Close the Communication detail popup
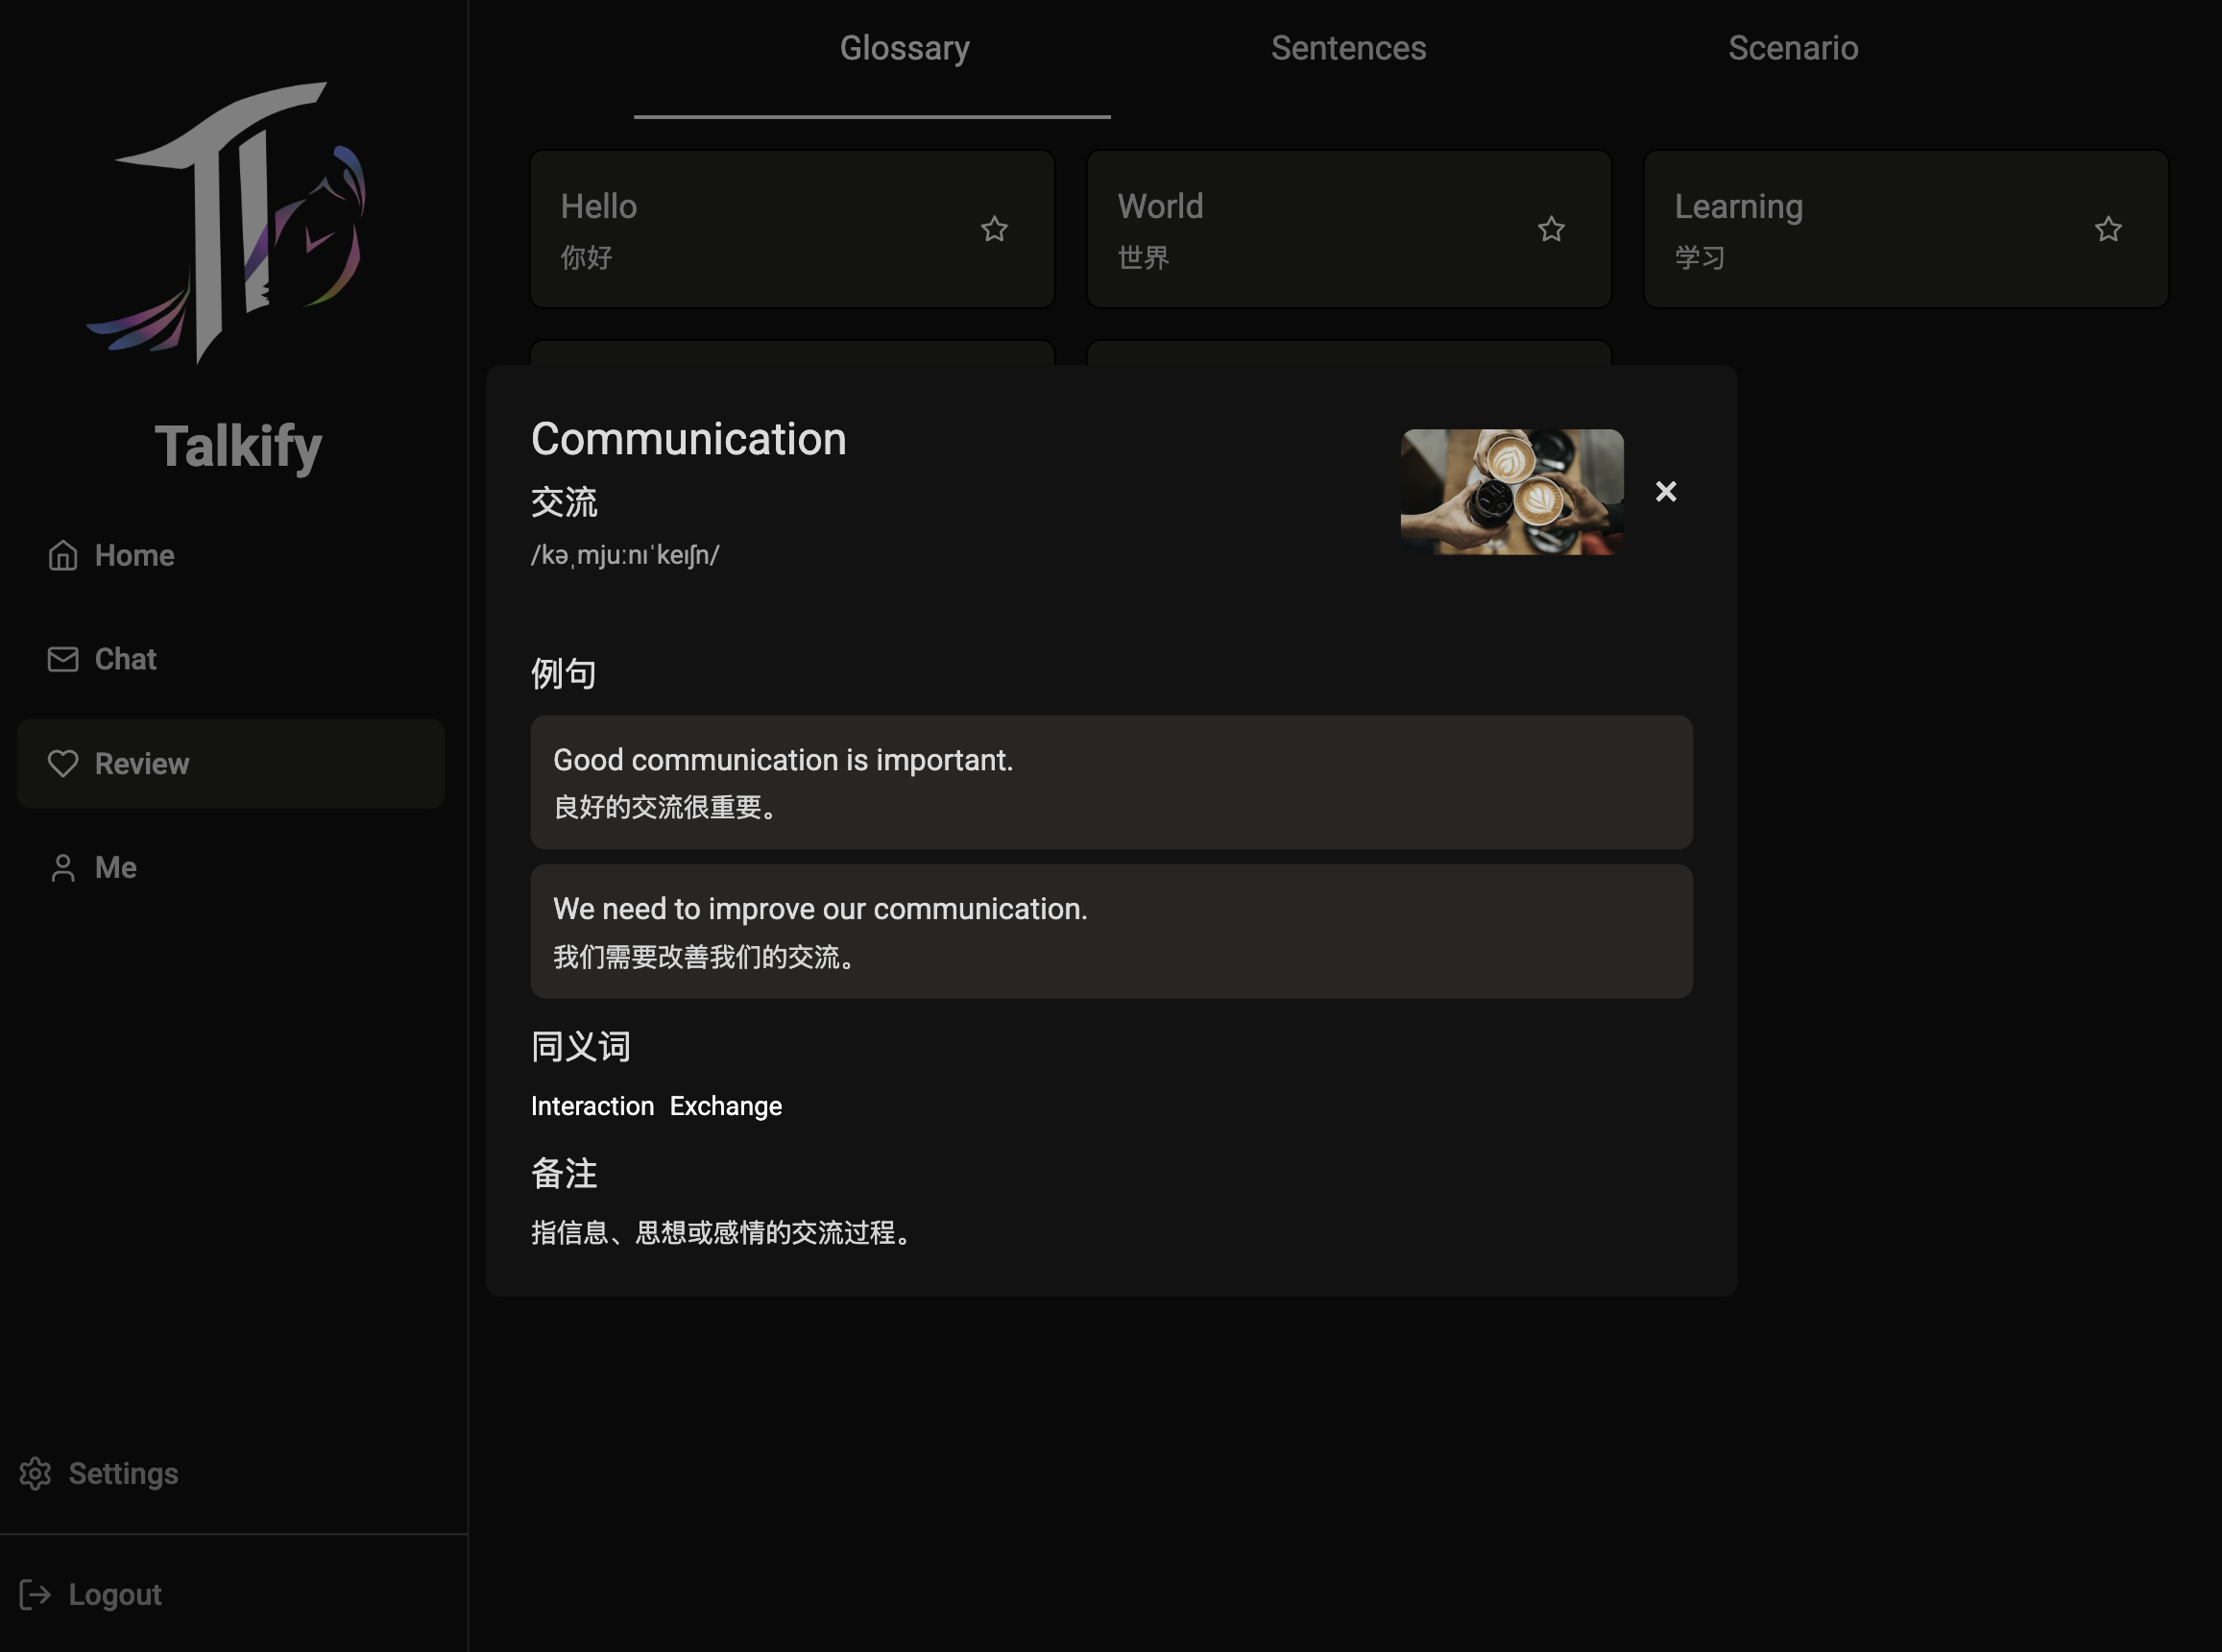The image size is (2222, 1652). point(1665,491)
